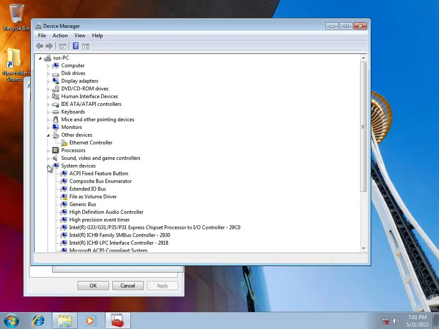Click Cancel in the dialog behind
Screen dimensions: 439x329
(128, 286)
